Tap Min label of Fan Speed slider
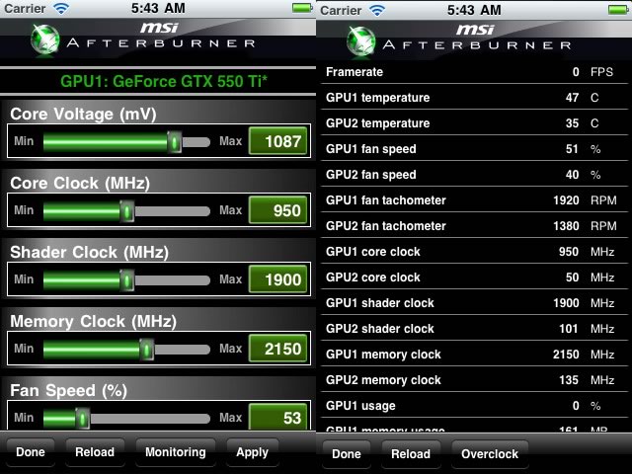Screen dimensions: 632x474 [24, 417]
